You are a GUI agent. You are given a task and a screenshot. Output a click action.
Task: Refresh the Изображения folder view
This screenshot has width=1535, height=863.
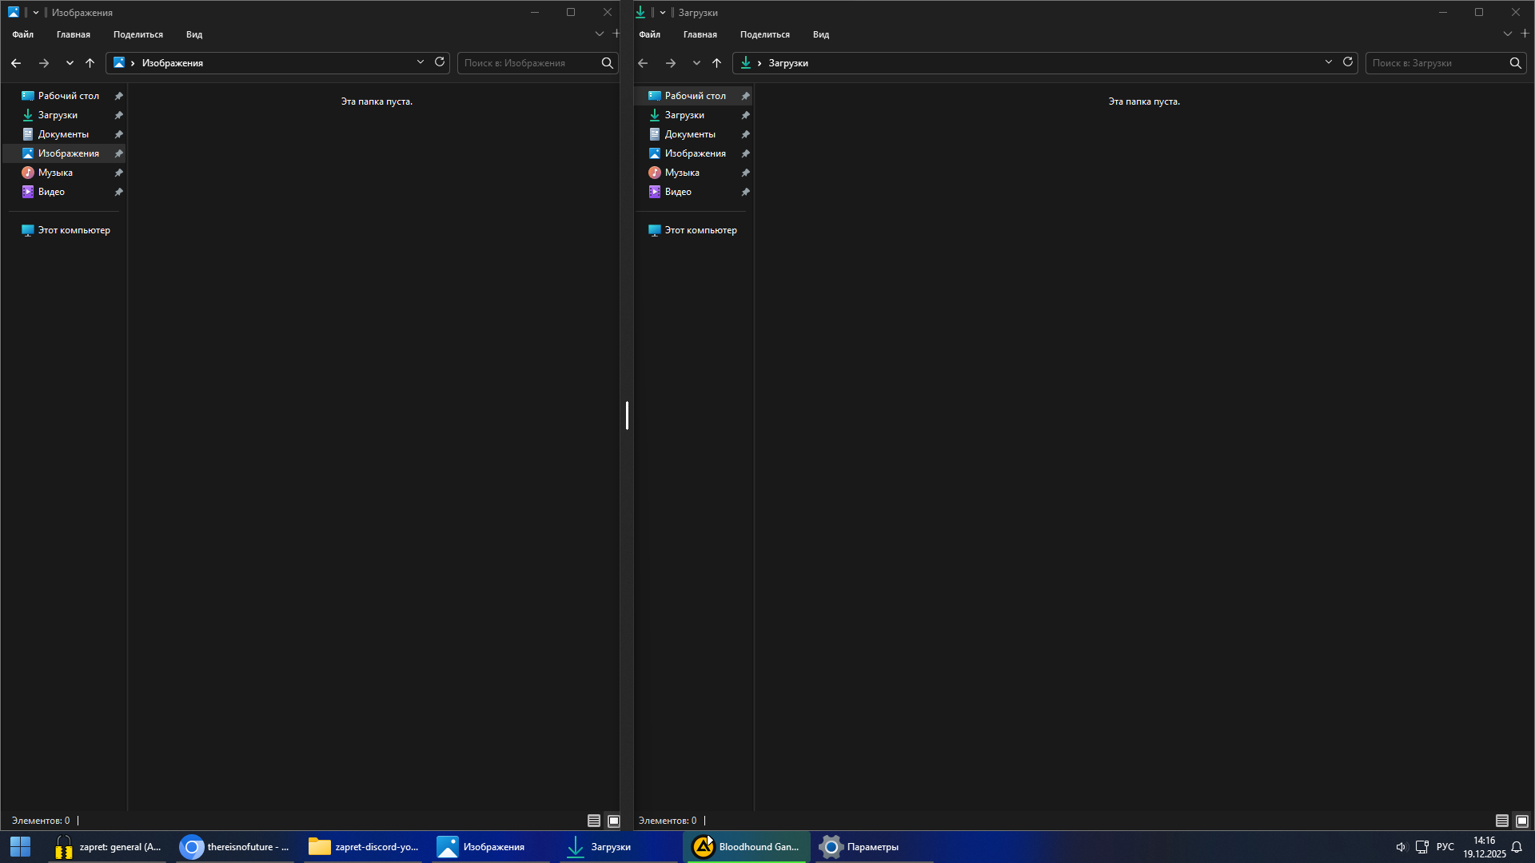[x=440, y=62]
